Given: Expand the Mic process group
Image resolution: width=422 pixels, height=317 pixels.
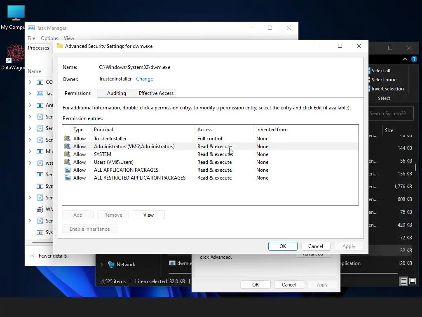Looking at the screenshot, I should coord(30,151).
